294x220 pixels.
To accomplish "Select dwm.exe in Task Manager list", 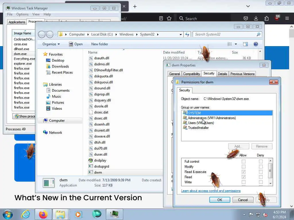I will coord(20,54).
